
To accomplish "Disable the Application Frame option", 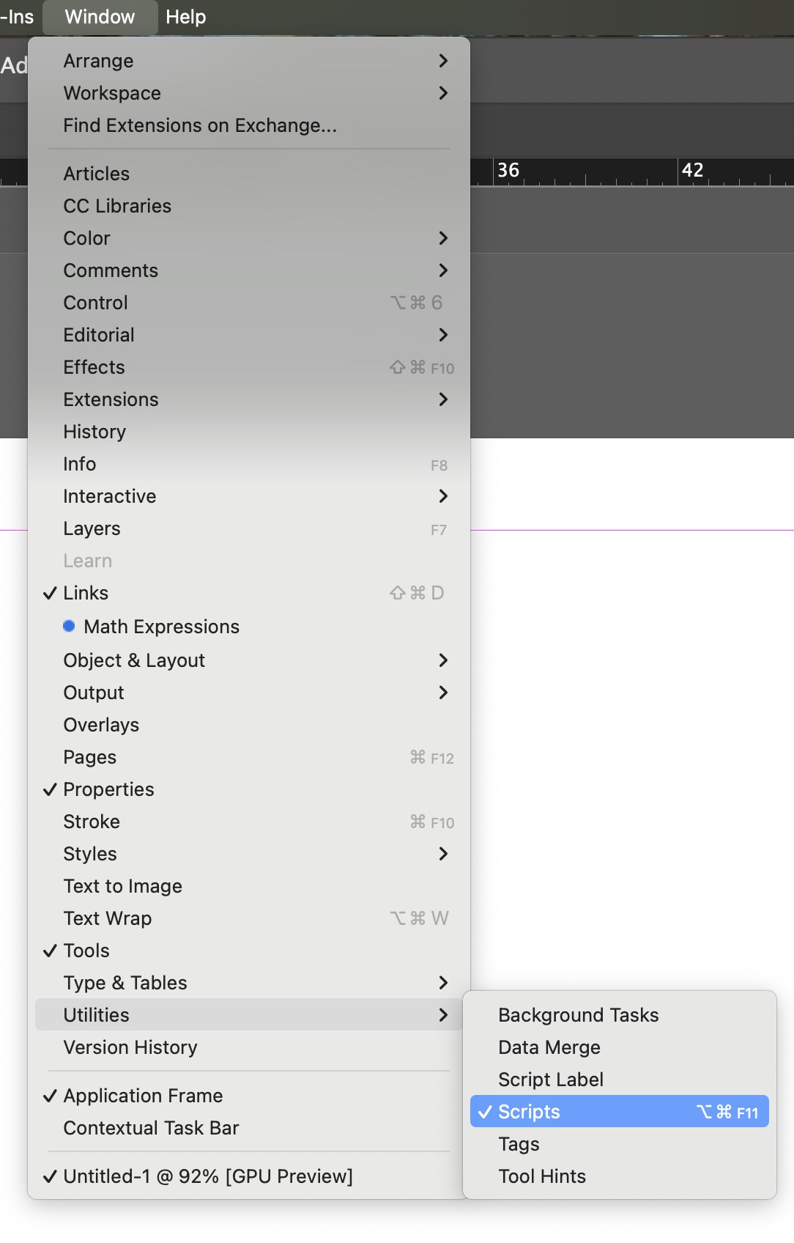I will (x=143, y=1096).
